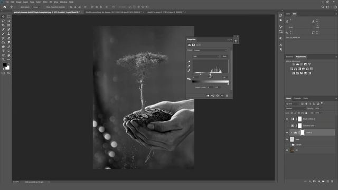The image size is (338, 190).
Task: Click the Home icon in options bar
Action: 5,7
